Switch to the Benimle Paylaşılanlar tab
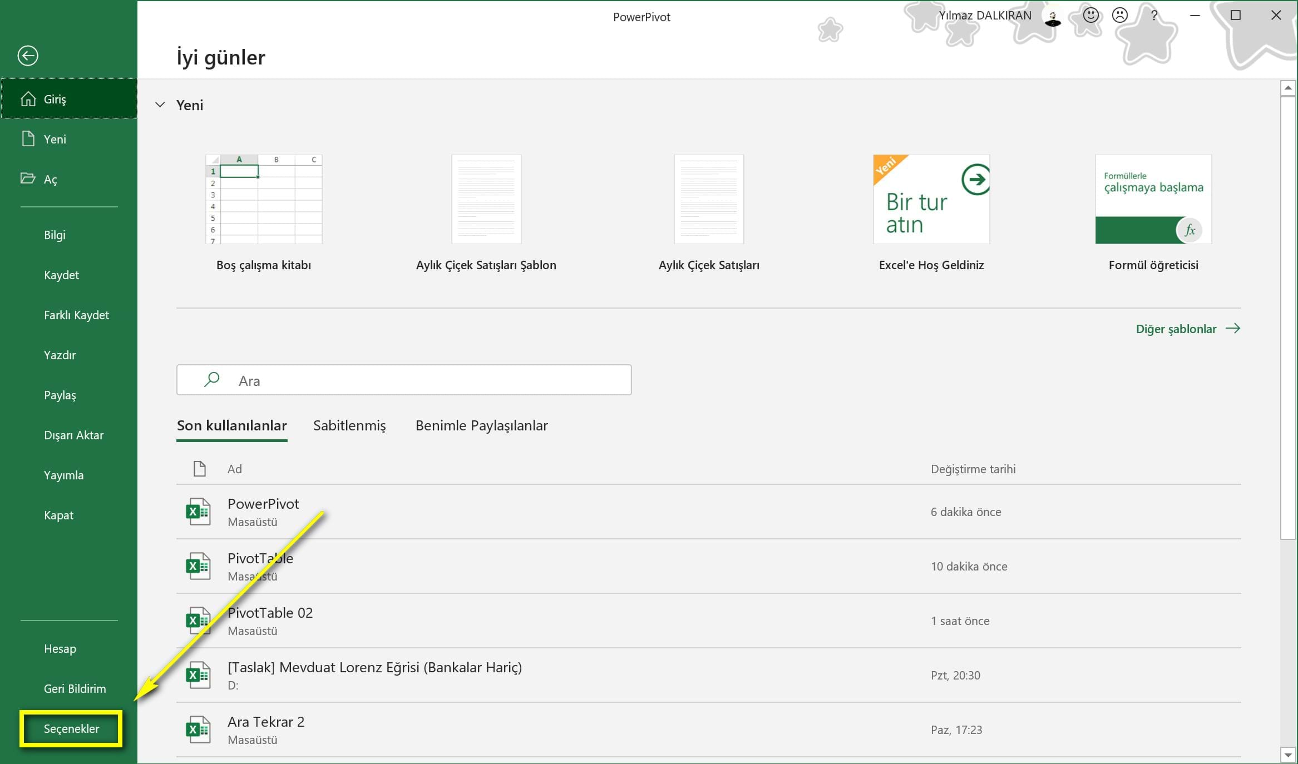Viewport: 1298px width, 764px height. pyautogui.click(x=482, y=425)
